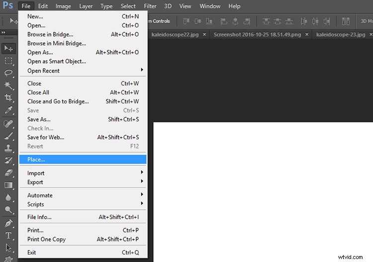Viewport: 373px width, 262px height.
Task: Pick the Gradient tool
Action: 8,185
